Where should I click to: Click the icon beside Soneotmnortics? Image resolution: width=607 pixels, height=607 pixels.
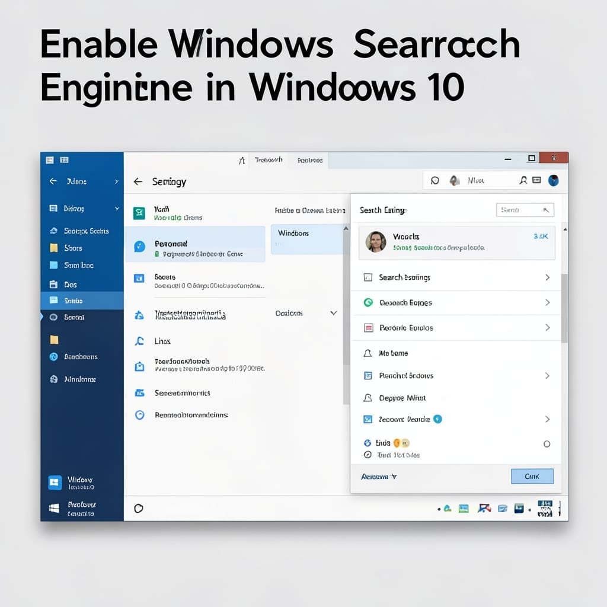tap(139, 393)
